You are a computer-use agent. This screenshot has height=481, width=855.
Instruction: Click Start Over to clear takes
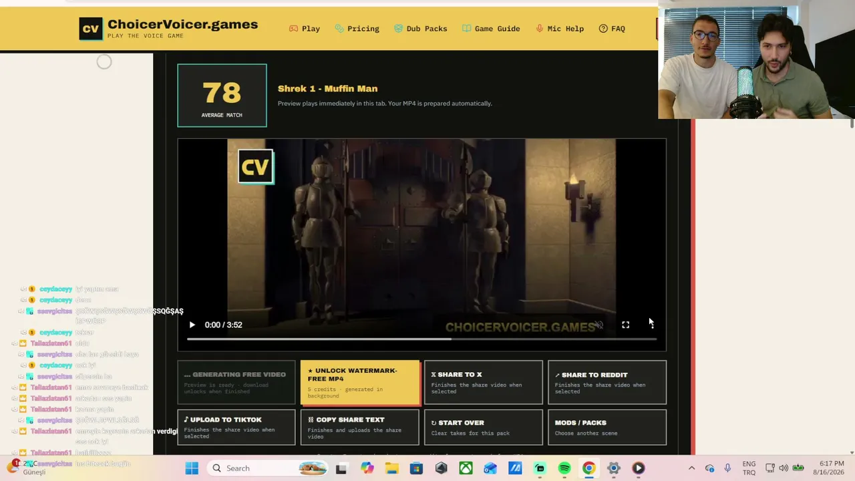tap(484, 427)
